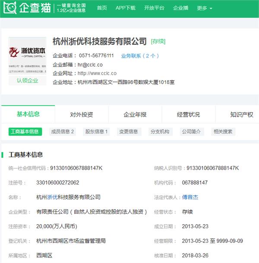Click company website http://www.cclc.co
This screenshot has height=263, width=259.
97,73
